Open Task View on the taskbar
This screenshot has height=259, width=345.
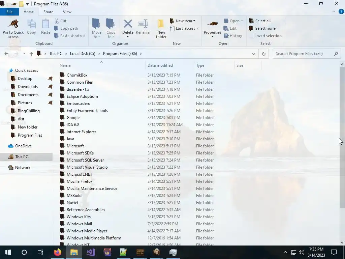[x=40, y=252]
